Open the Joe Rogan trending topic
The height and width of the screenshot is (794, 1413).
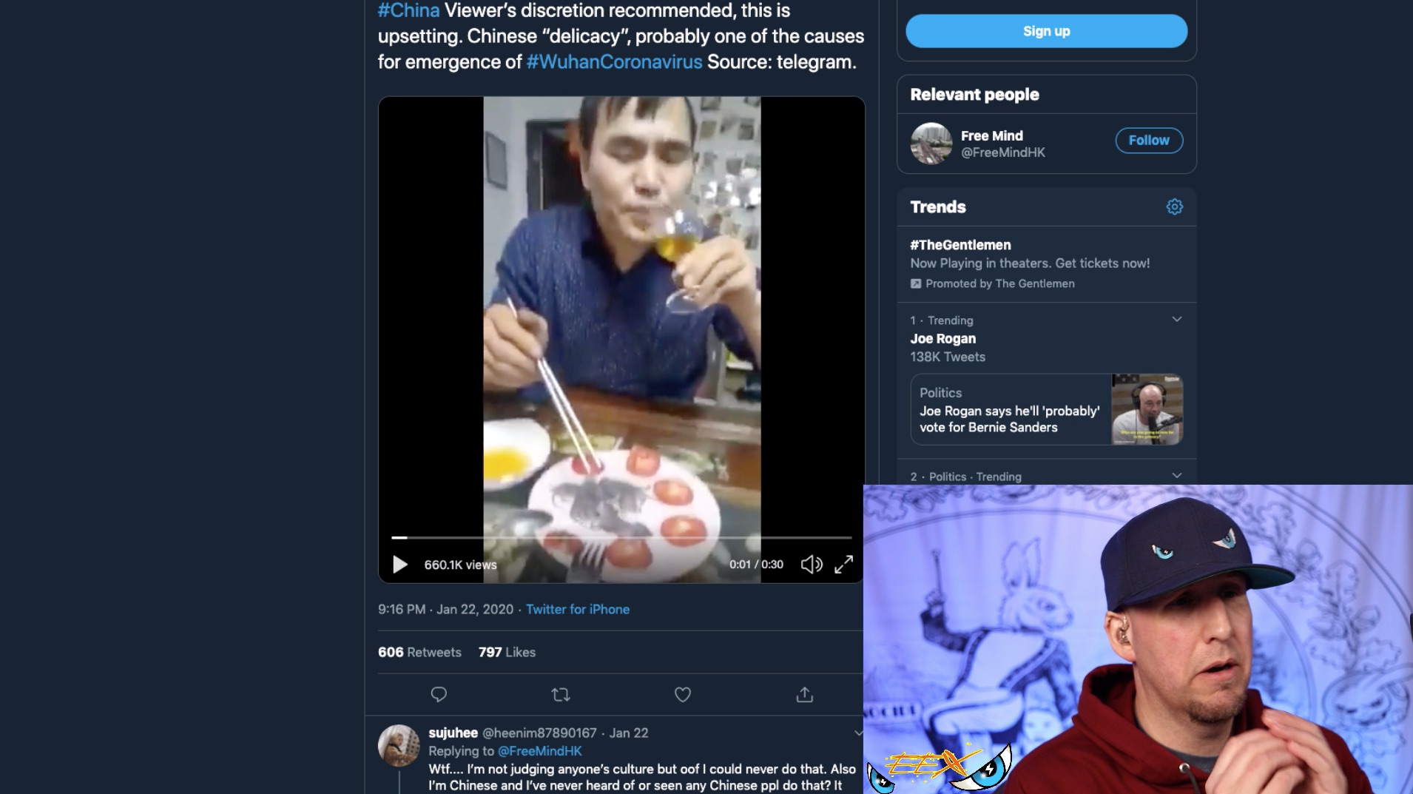942,339
